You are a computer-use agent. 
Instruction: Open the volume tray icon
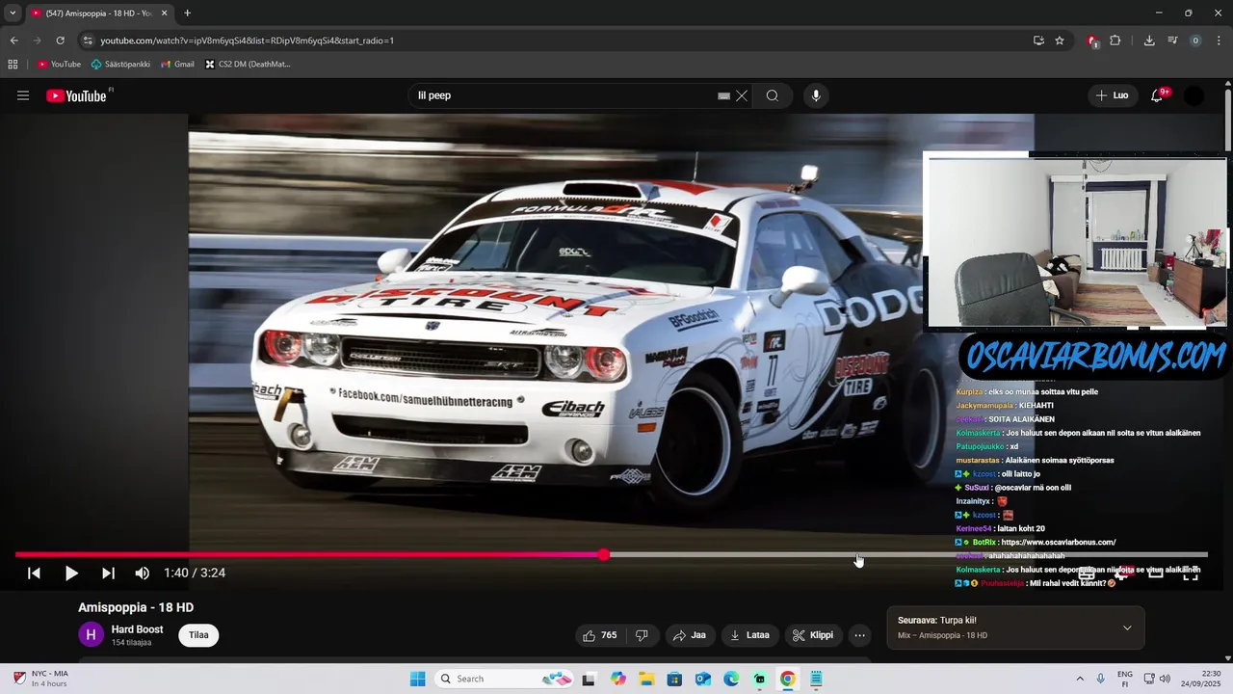click(x=1165, y=679)
